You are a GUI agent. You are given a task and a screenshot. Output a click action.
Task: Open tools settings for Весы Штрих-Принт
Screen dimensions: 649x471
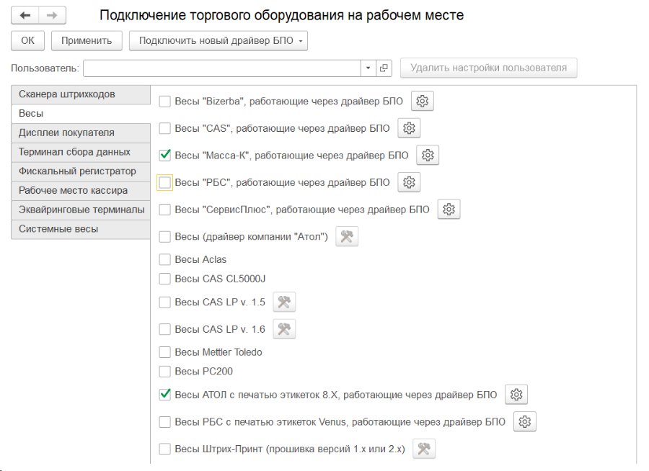coord(424,449)
